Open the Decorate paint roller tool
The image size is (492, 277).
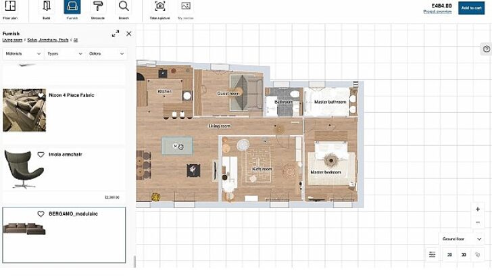coord(98,7)
